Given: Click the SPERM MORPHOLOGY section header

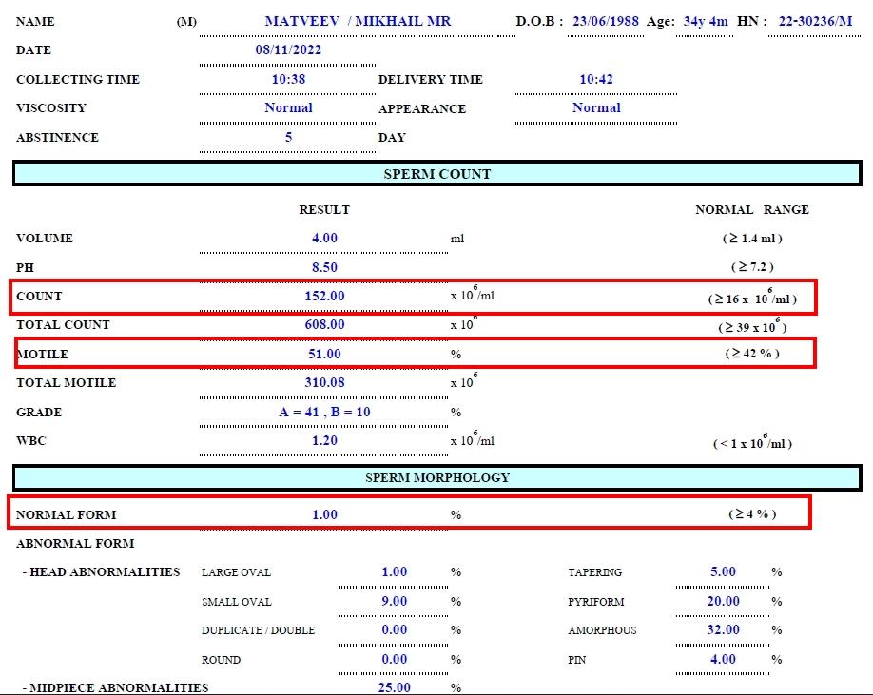Looking at the screenshot, I should coord(436,477).
